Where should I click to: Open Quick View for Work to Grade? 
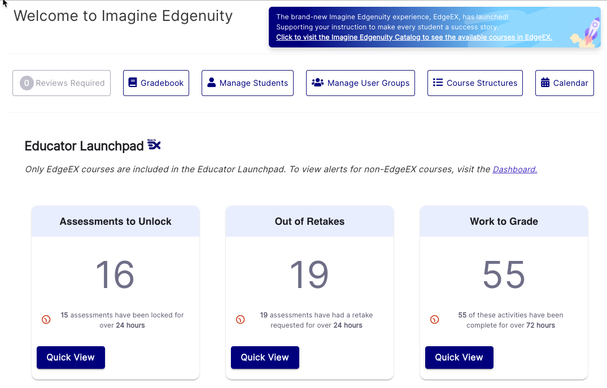[459, 358]
